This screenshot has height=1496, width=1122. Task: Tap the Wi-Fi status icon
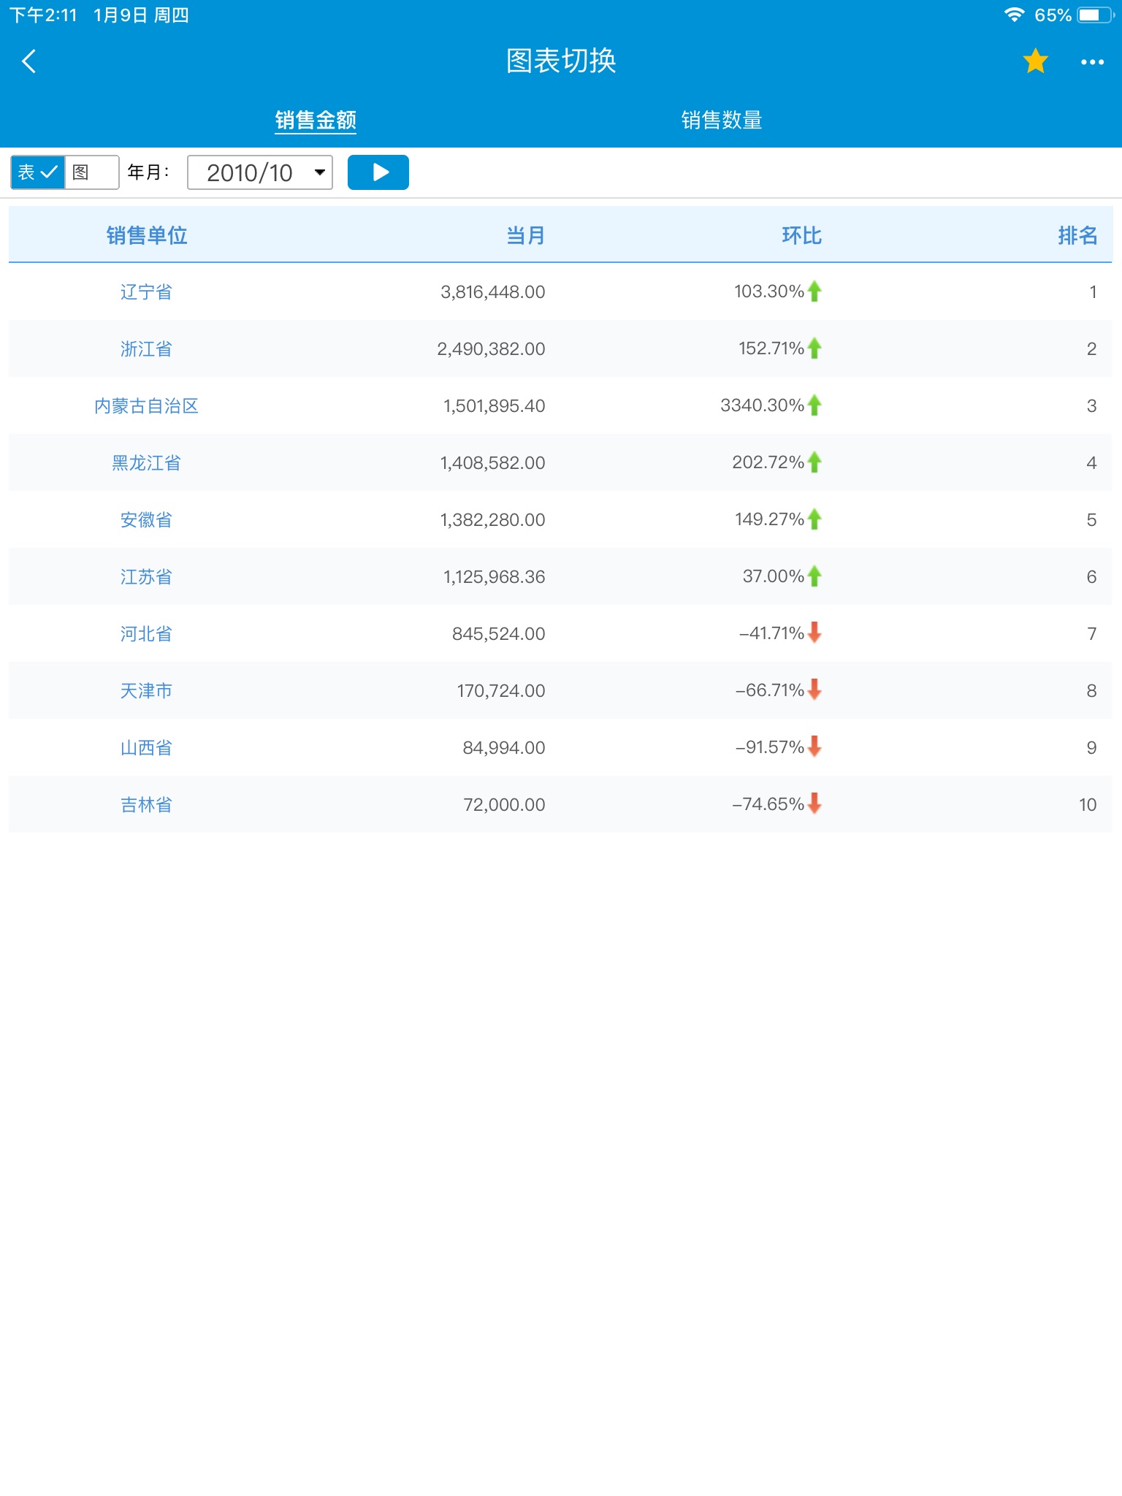point(1014,15)
